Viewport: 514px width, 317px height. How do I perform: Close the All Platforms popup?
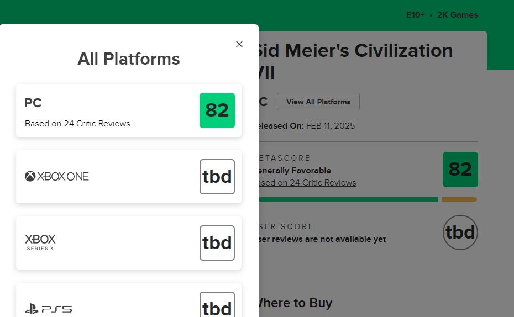pos(239,44)
